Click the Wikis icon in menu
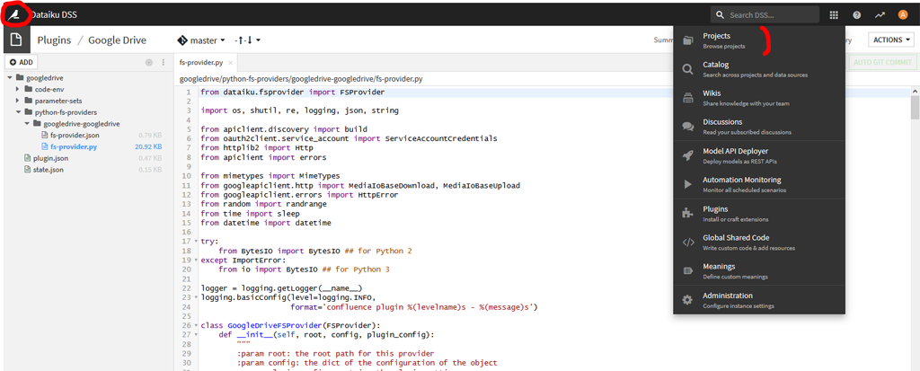This screenshot has height=371, width=920. click(688, 98)
